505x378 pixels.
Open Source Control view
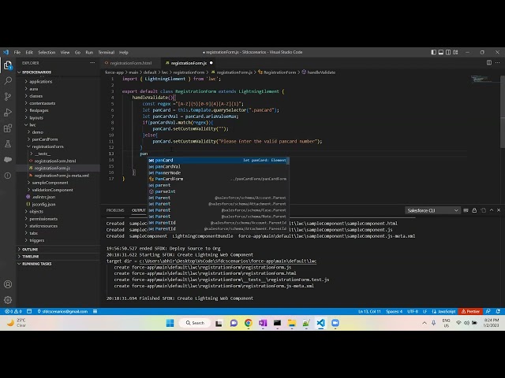point(8,96)
